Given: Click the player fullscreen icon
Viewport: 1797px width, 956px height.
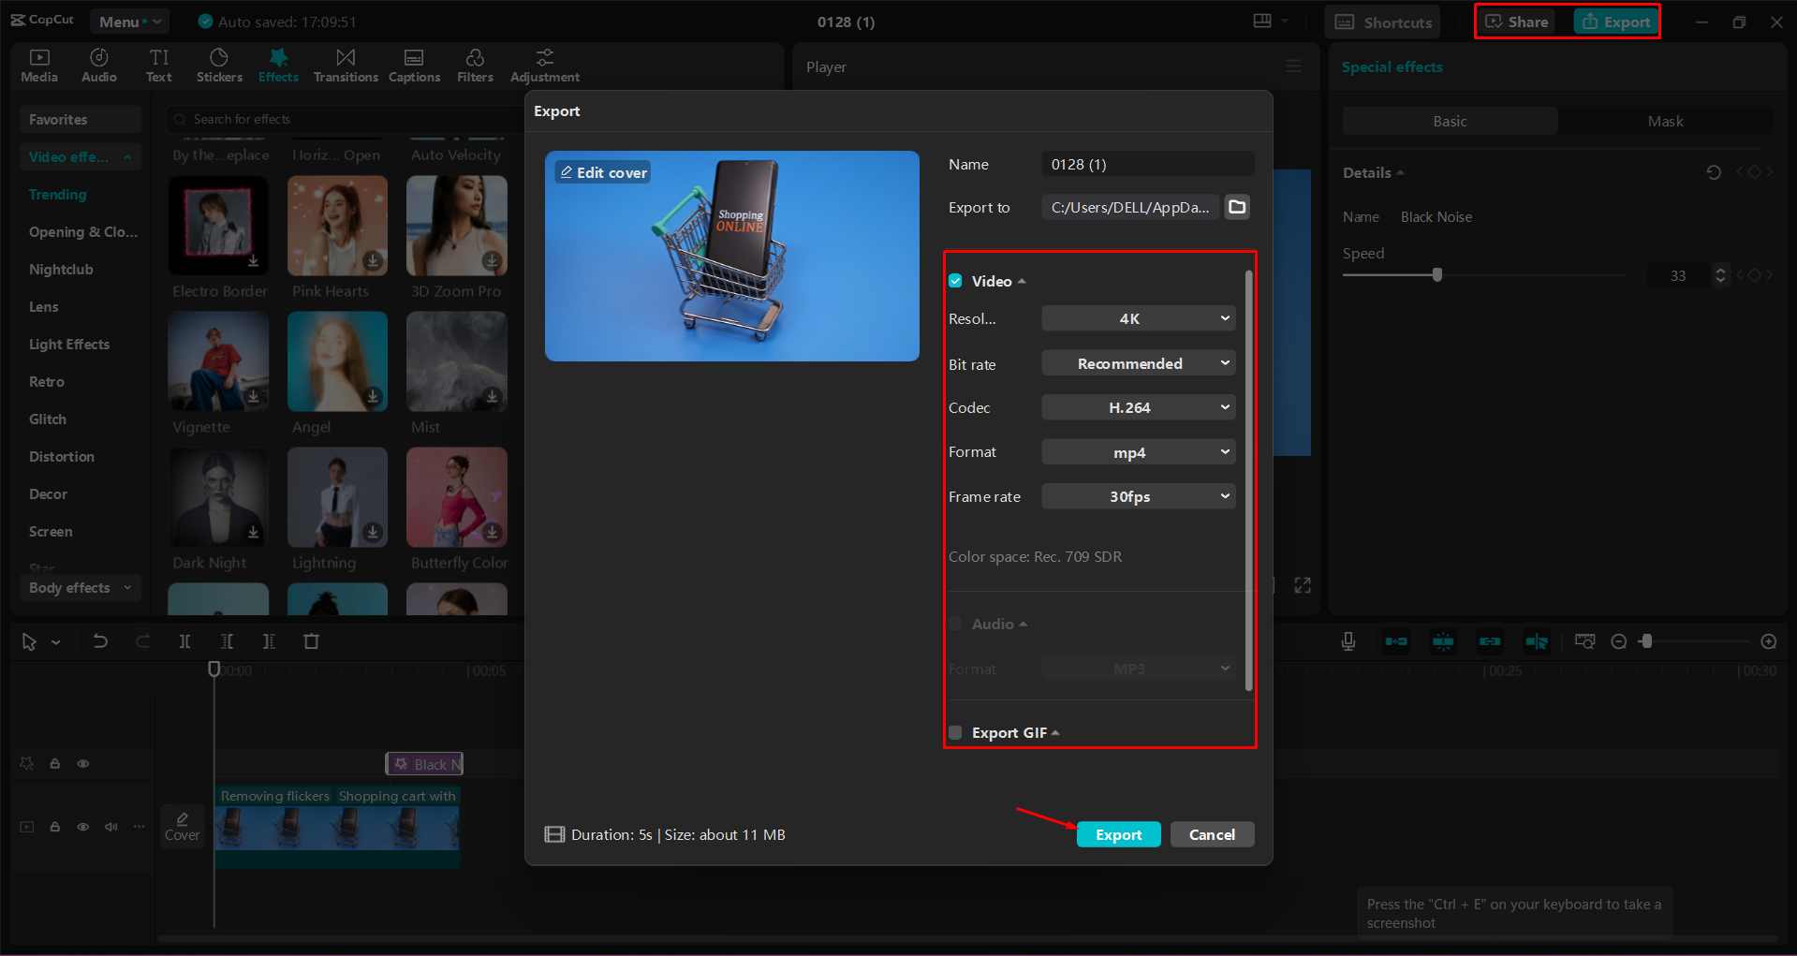Looking at the screenshot, I should 1303,585.
